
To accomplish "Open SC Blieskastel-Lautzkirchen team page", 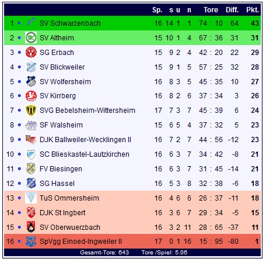I will pos(85,154).
